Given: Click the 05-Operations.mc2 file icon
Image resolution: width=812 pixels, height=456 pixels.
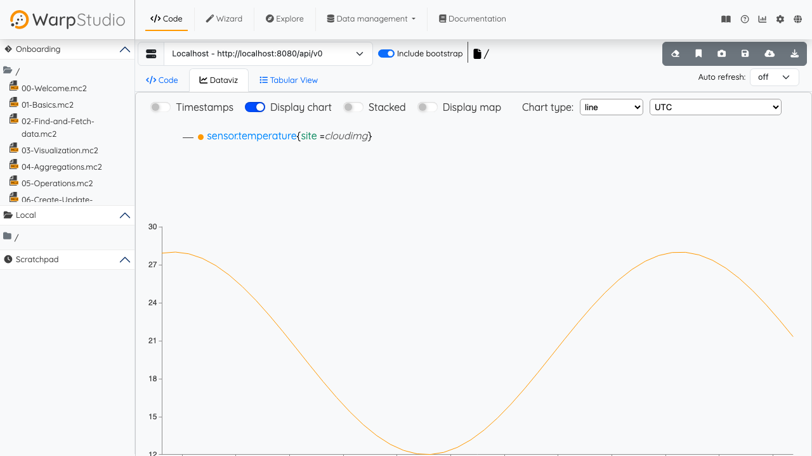Looking at the screenshot, I should [x=14, y=181].
